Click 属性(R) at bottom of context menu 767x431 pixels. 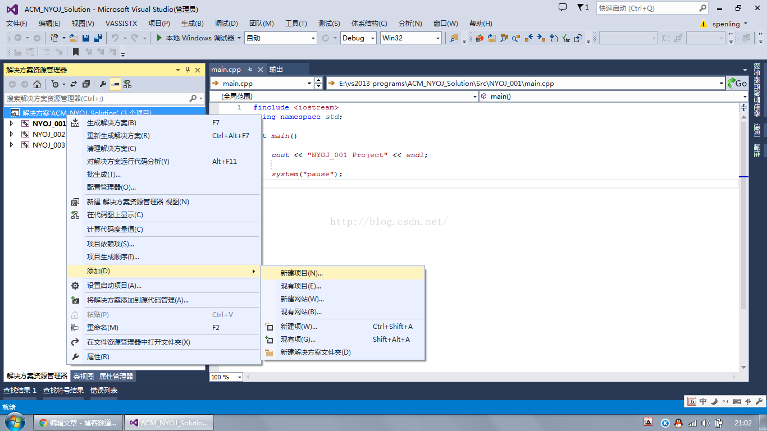[x=164, y=357]
